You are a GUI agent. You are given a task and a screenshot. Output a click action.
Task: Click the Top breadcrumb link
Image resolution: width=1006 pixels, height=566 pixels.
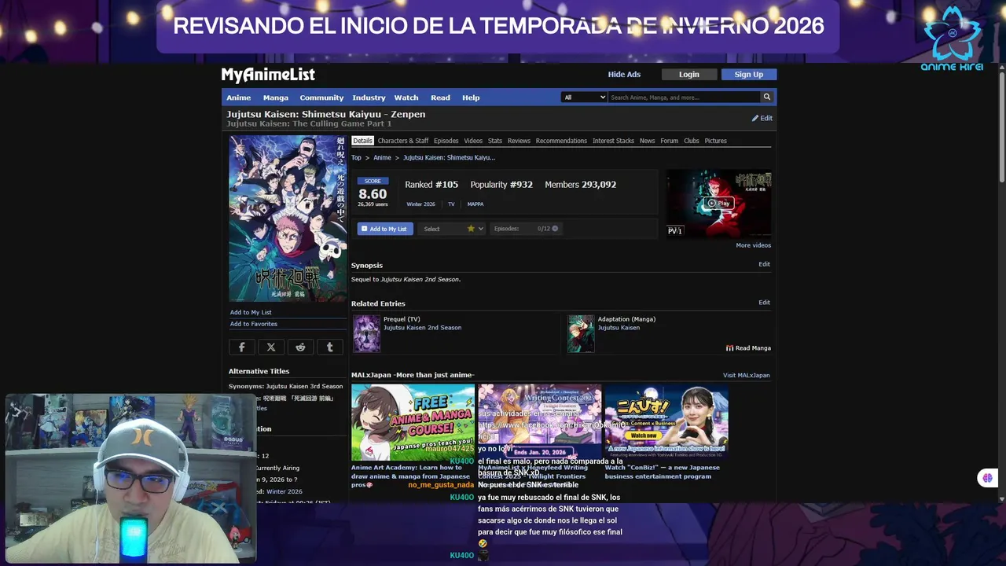pyautogui.click(x=356, y=158)
